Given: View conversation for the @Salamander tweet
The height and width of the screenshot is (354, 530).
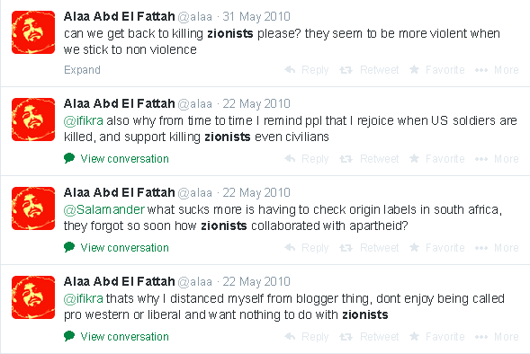Looking at the screenshot, I should coord(116,248).
